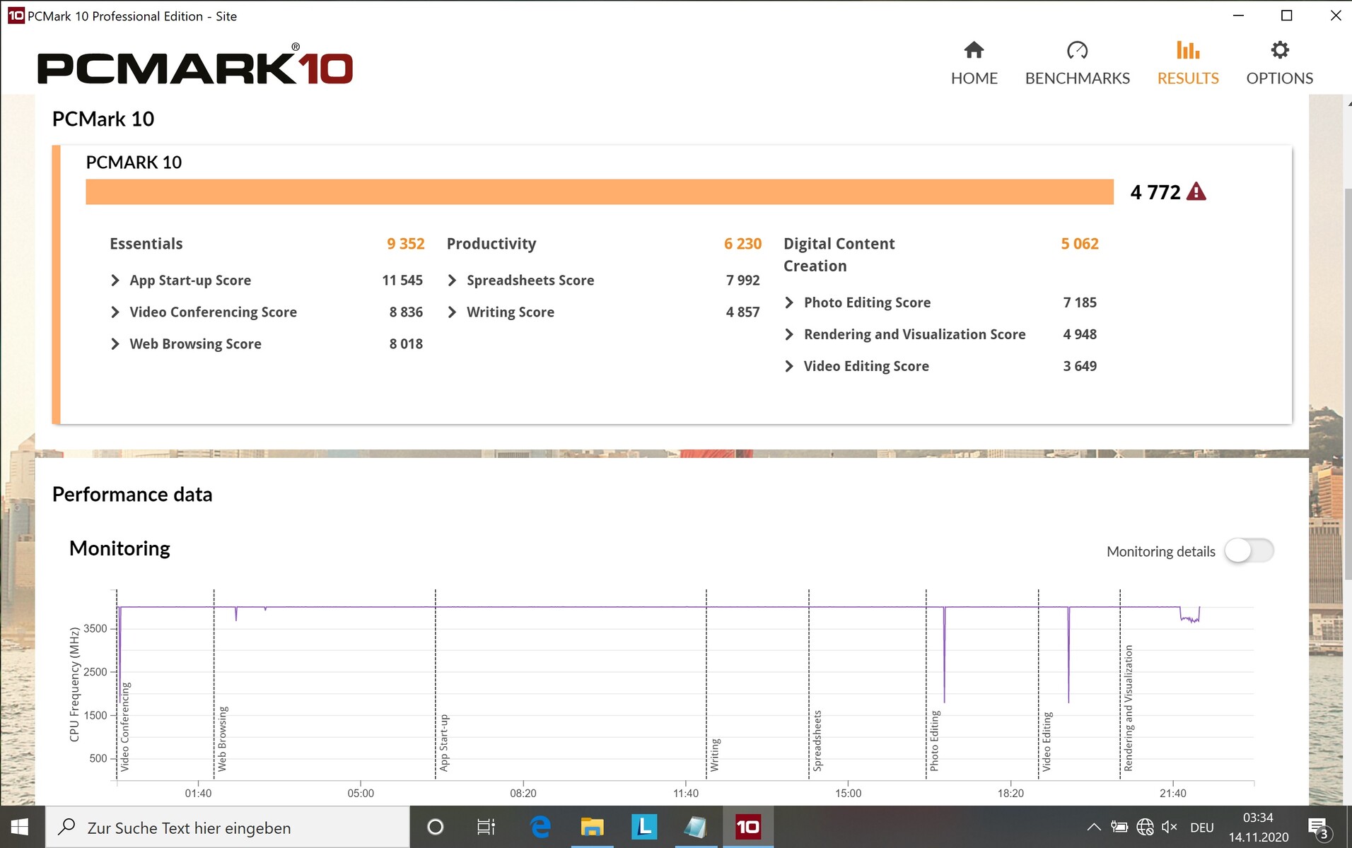Open the blue L app on taskbar

[x=643, y=827]
